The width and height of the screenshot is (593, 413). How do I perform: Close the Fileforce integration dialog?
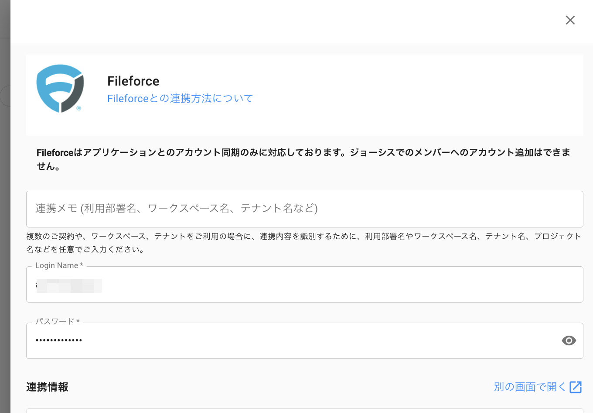tap(570, 20)
